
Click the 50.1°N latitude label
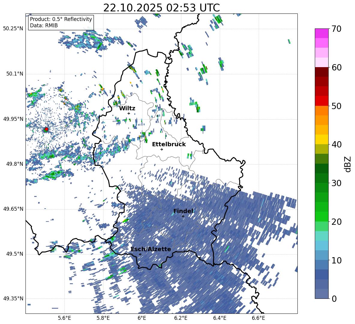pos(14,74)
